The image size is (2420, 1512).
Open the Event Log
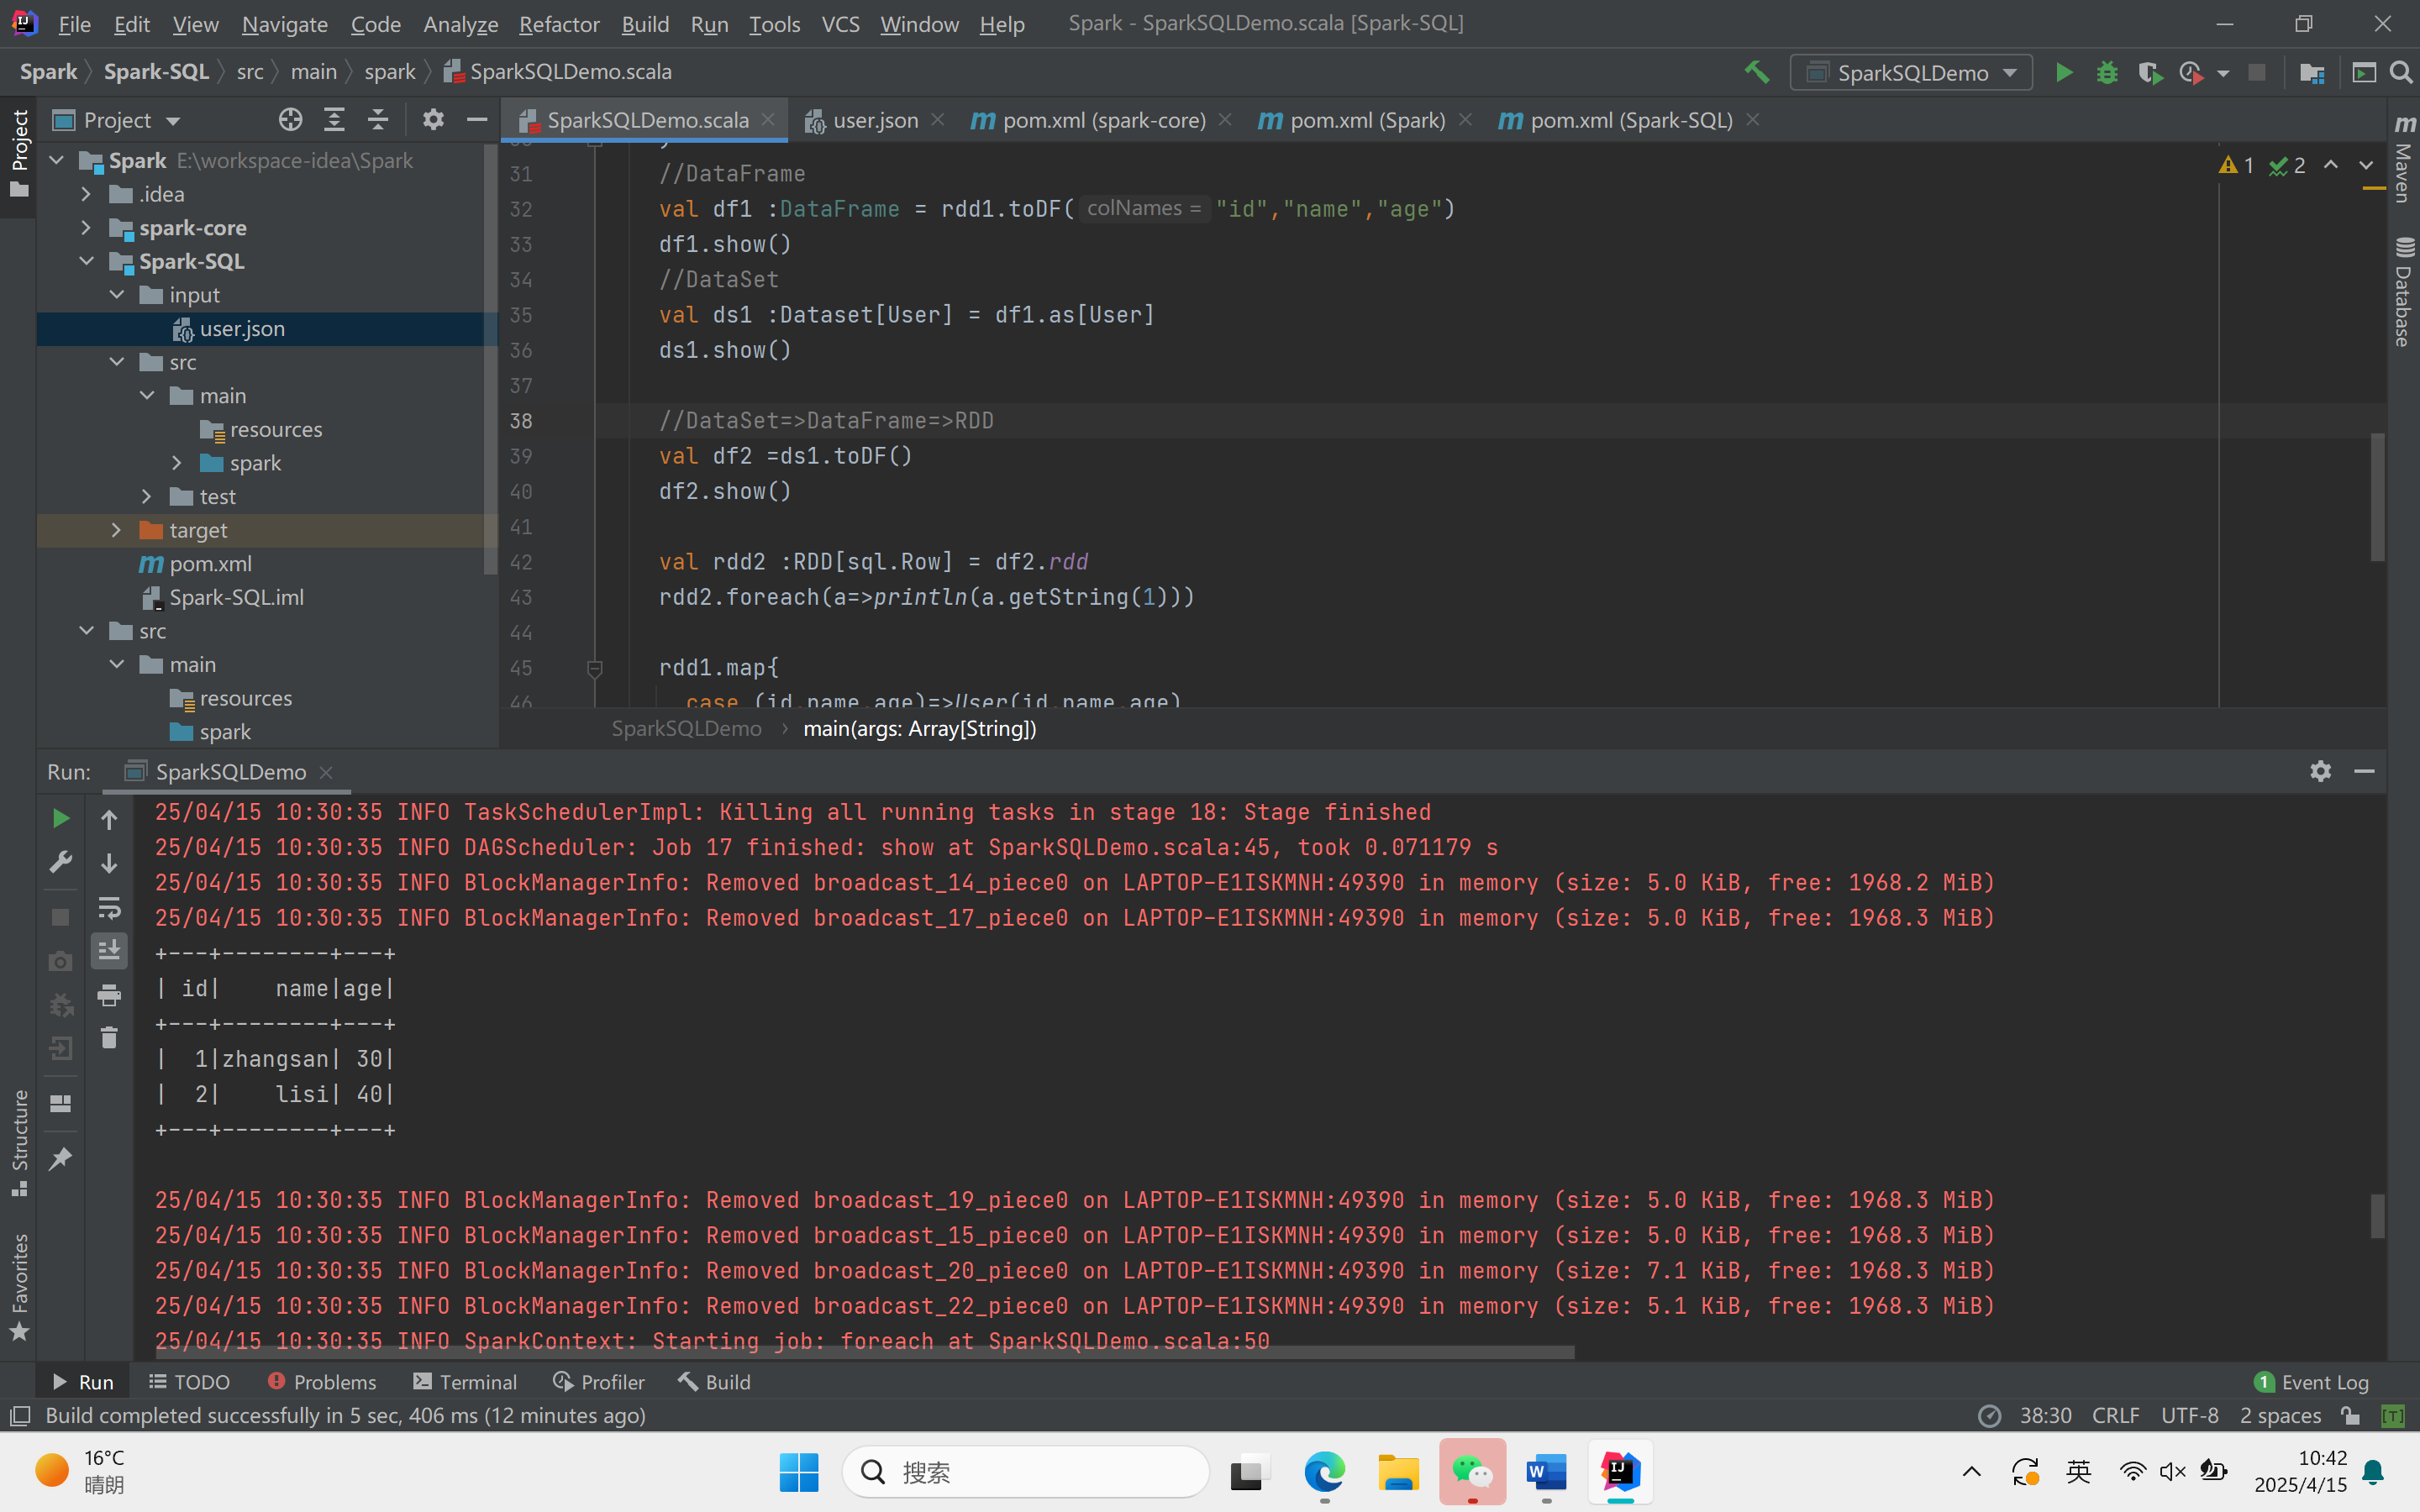(x=2312, y=1382)
